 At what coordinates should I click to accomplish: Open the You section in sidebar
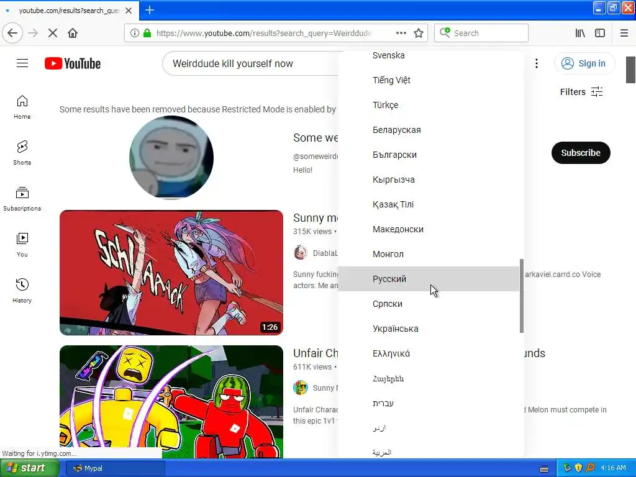(22, 245)
